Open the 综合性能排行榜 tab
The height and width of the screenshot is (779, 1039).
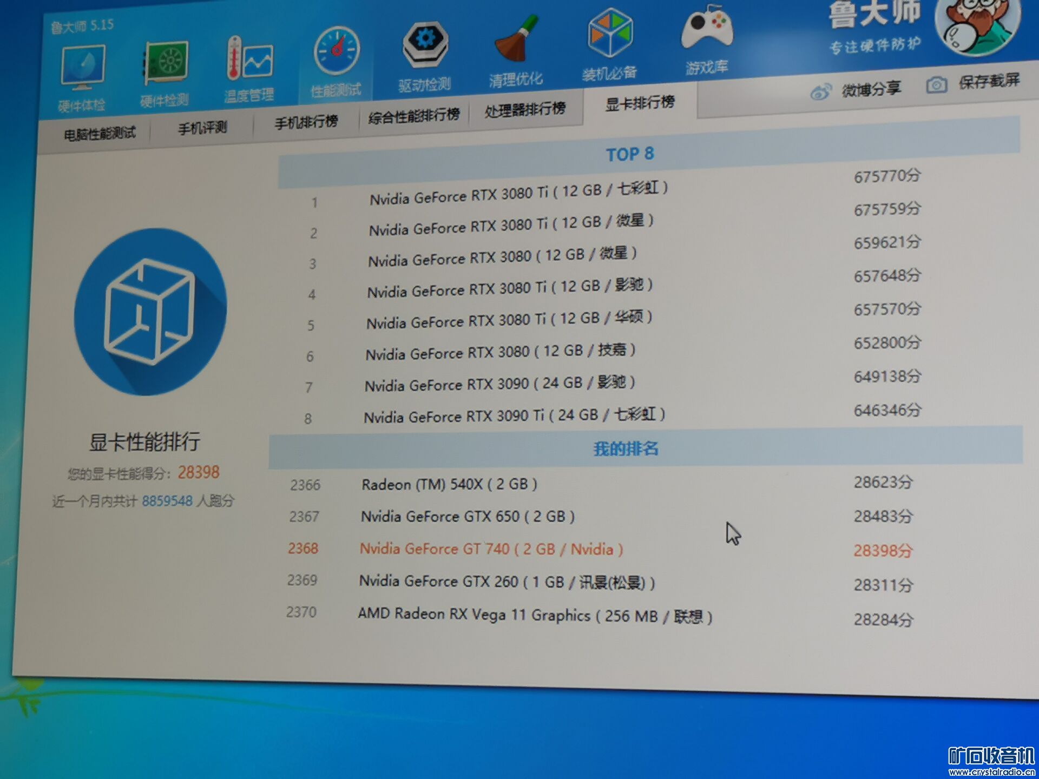pos(414,116)
